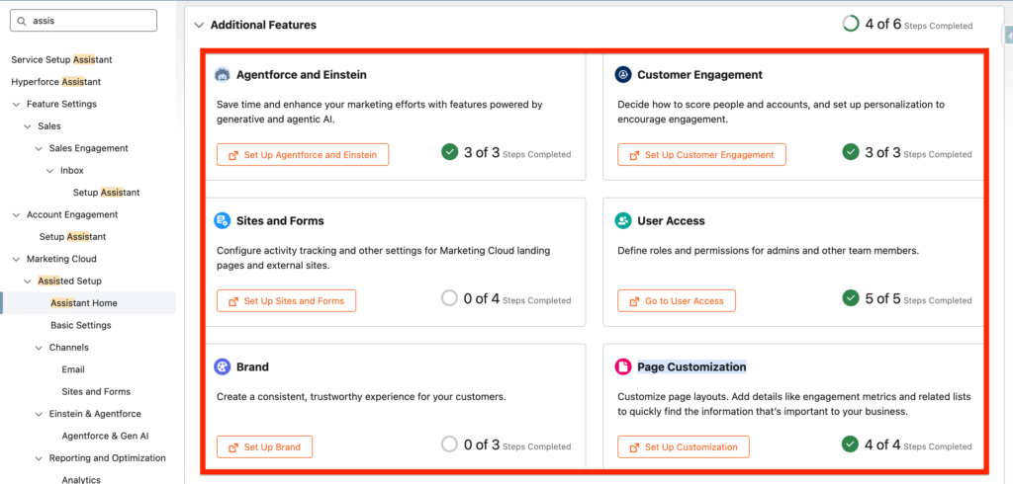Click the Brand palette icon

coord(223,367)
